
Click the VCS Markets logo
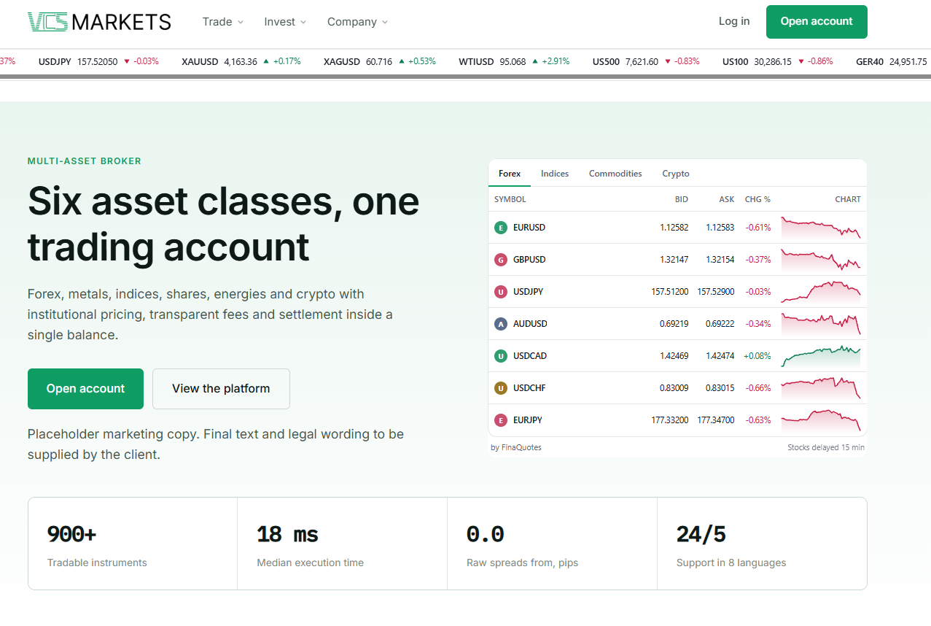pos(99,22)
